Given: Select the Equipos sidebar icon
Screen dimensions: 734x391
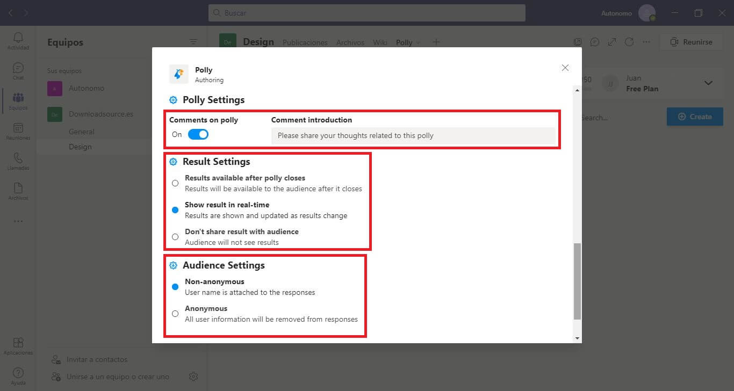Looking at the screenshot, I should (18, 98).
